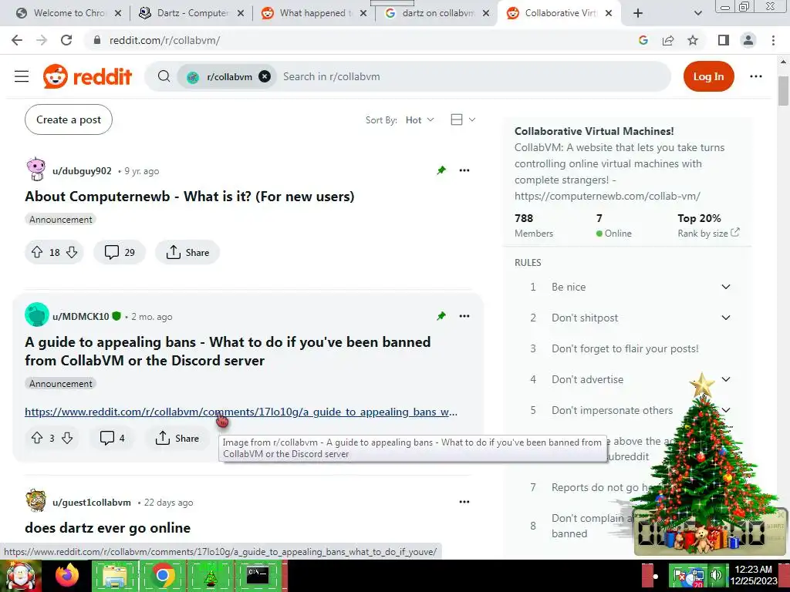
Task: Click the Rank by size link
Action: pos(708,233)
